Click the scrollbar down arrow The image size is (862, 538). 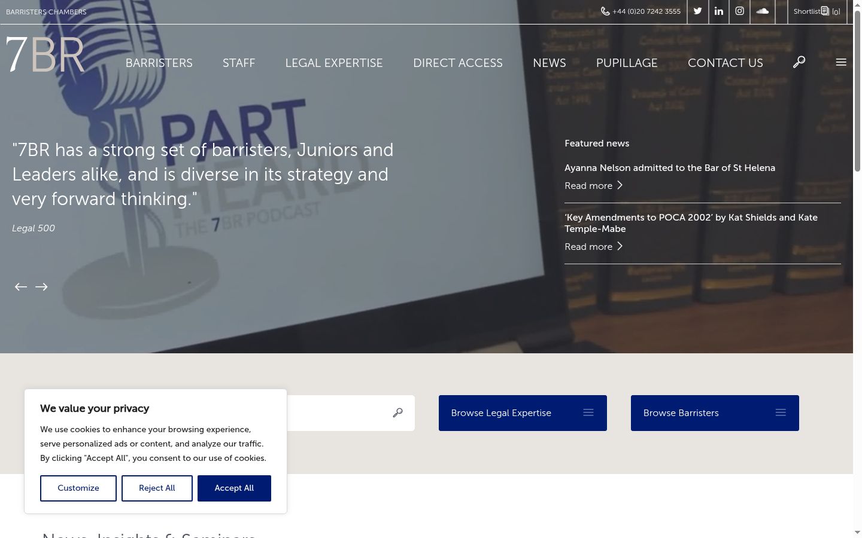857,533
